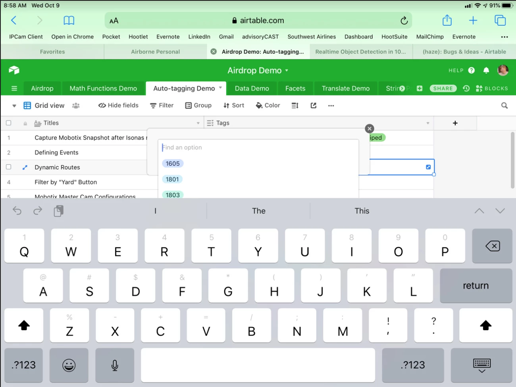
Task: Tap keyboard undo arrow
Action: 17,211
